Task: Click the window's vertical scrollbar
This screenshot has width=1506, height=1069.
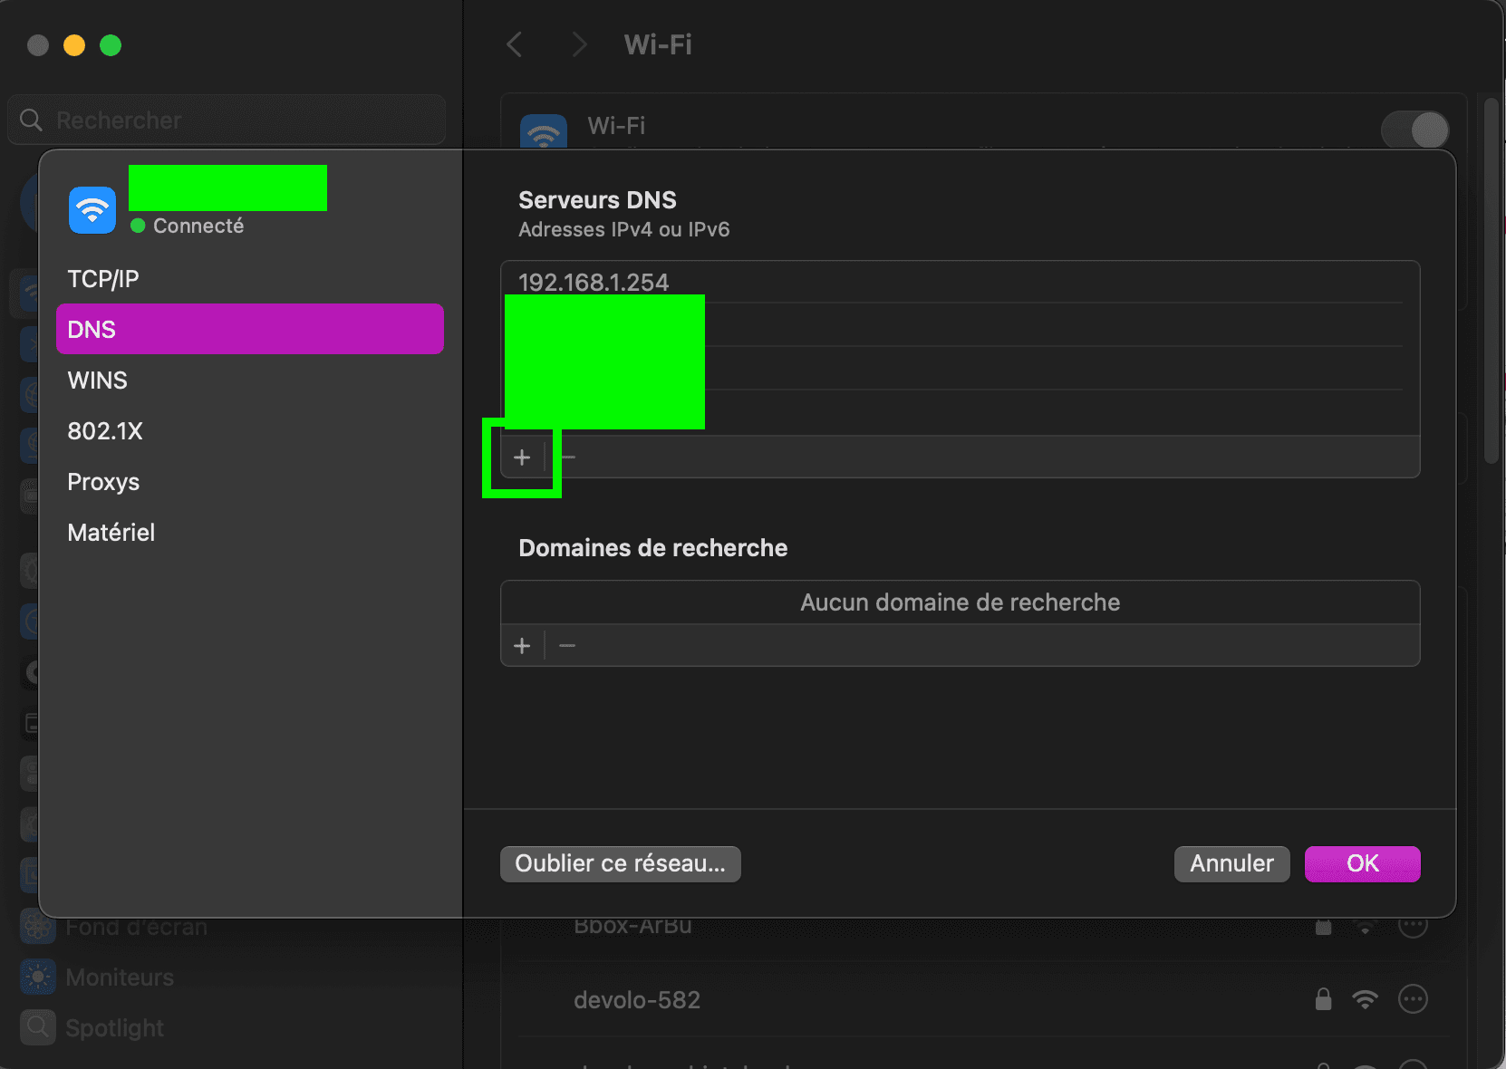Action: (x=1491, y=281)
